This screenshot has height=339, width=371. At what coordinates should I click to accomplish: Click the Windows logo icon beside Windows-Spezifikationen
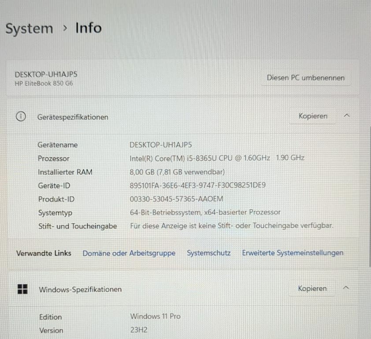[22, 289]
